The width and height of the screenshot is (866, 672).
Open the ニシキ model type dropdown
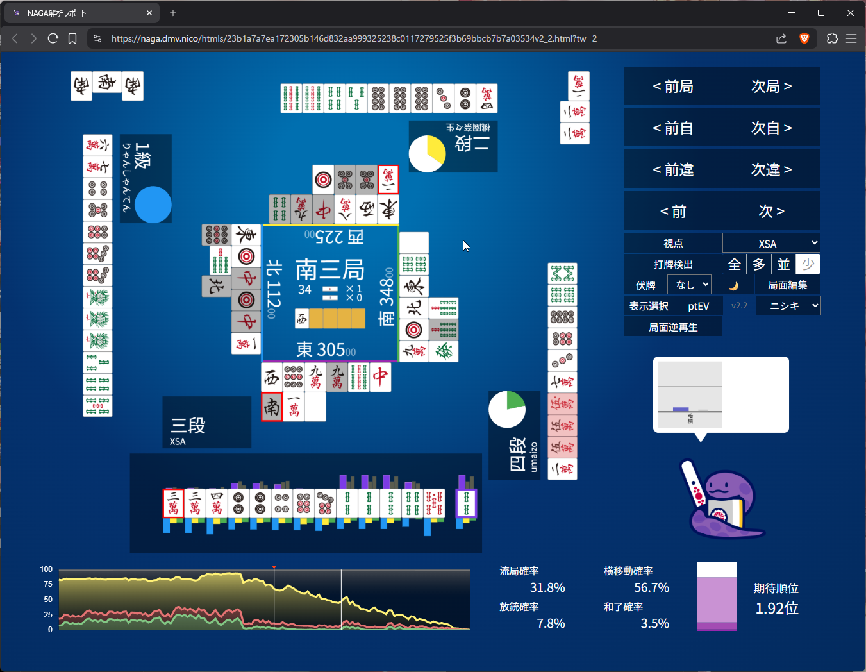tap(788, 306)
